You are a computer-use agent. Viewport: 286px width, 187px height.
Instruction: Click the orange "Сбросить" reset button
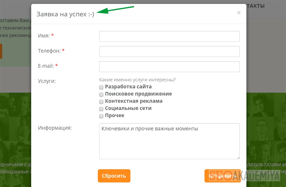click(114, 176)
